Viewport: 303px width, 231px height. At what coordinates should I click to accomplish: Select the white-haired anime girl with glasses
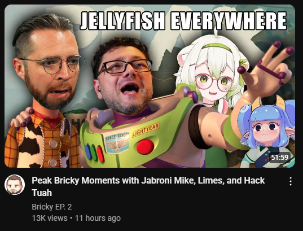(213, 73)
